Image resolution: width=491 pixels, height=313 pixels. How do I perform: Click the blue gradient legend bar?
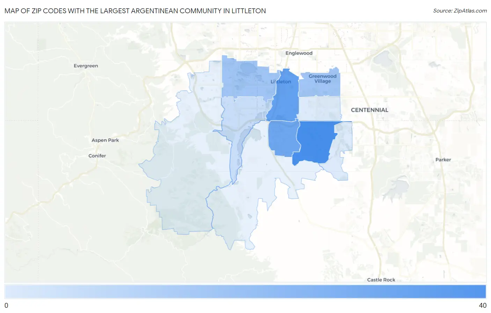point(245,292)
